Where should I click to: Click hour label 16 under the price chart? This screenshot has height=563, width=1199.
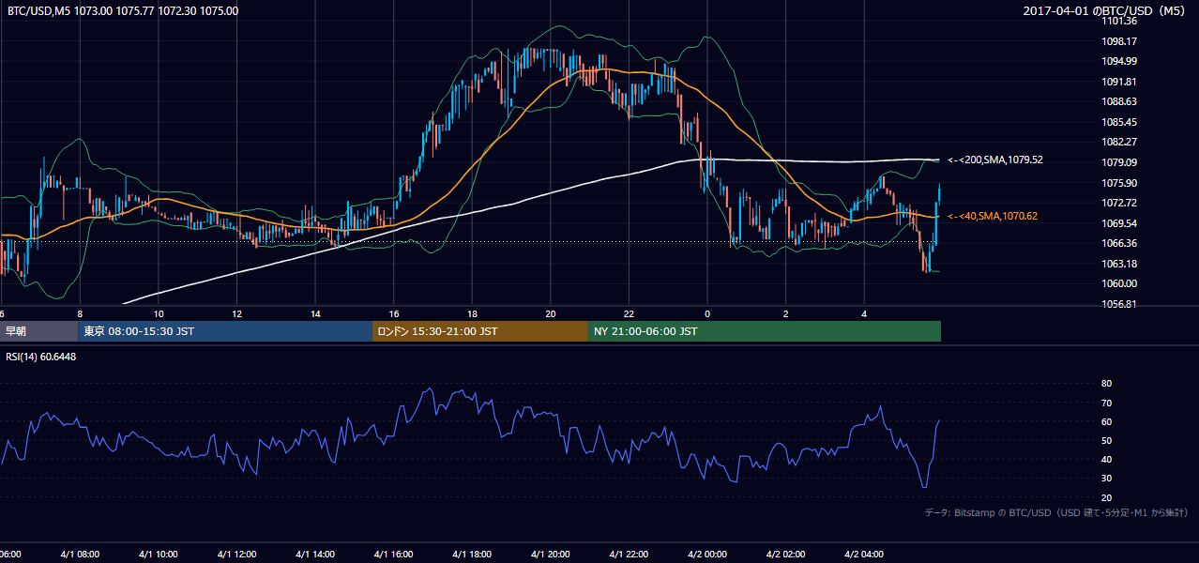(x=394, y=314)
